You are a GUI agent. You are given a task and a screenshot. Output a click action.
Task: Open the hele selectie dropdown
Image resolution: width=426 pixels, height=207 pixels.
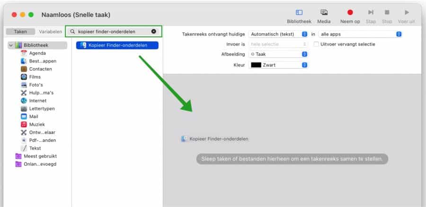(278, 44)
